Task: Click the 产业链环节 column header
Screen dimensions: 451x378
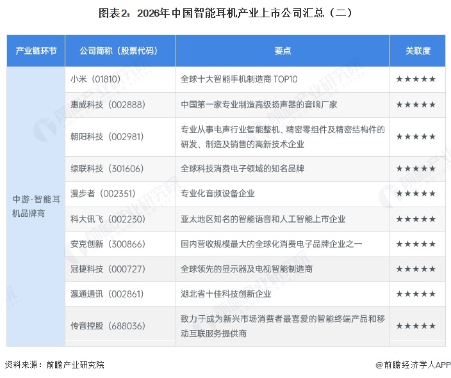Action: click(36, 51)
